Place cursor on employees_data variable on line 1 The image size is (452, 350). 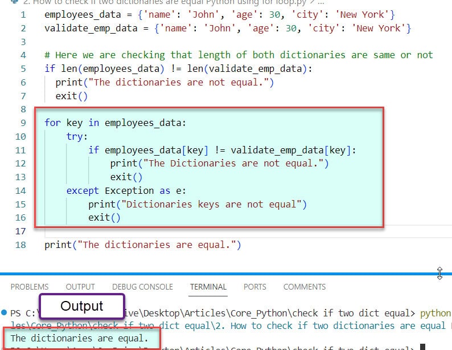pos(83,15)
